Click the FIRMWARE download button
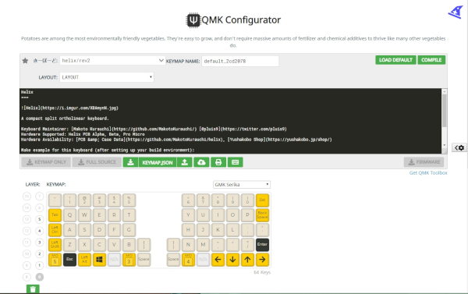Image resolution: width=468 pixels, height=294 pixels. (424, 162)
